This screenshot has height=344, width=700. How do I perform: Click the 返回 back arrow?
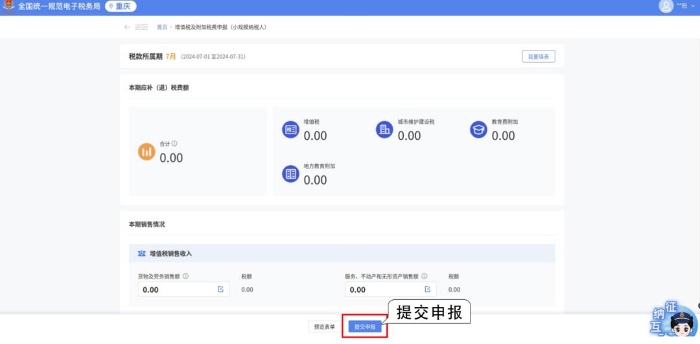click(127, 27)
